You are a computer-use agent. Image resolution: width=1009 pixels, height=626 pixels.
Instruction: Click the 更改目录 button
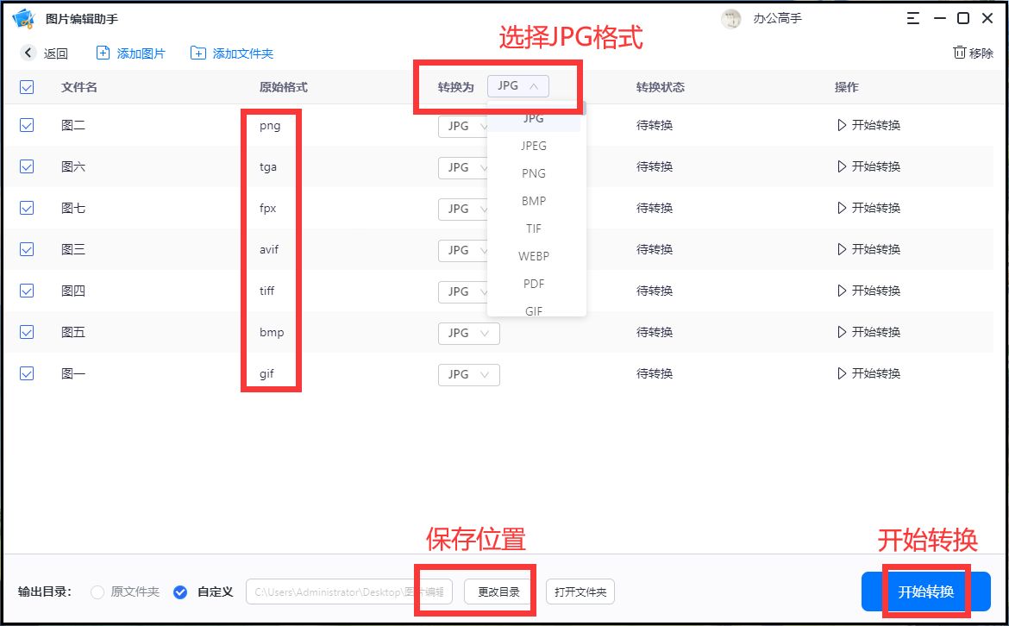coord(498,592)
